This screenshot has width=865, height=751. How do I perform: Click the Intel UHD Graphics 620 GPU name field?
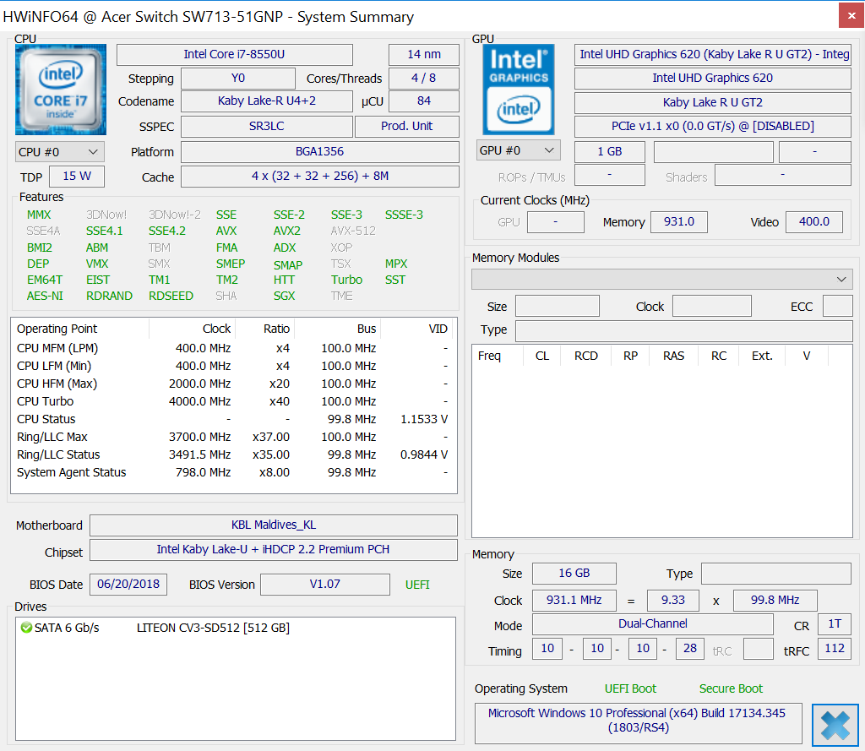712,79
